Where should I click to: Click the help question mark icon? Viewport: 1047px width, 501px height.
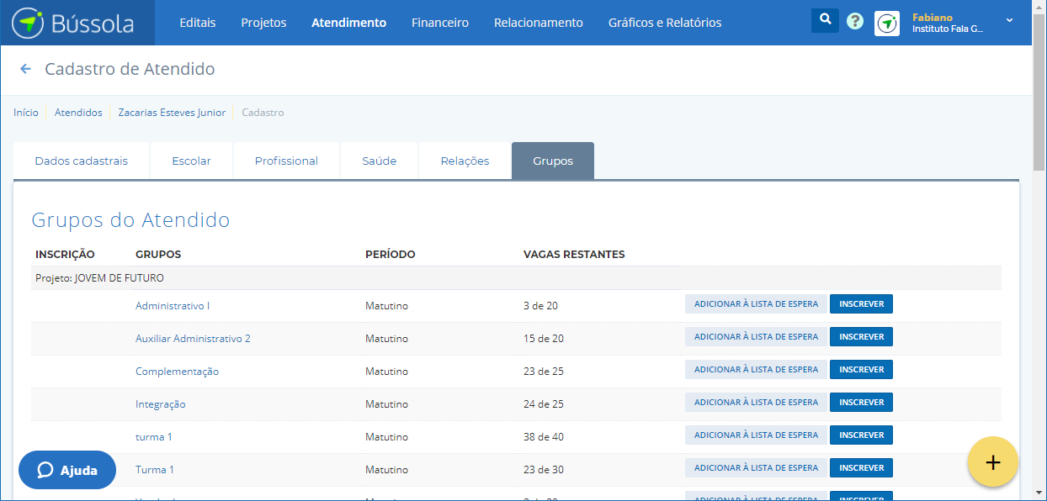point(855,22)
